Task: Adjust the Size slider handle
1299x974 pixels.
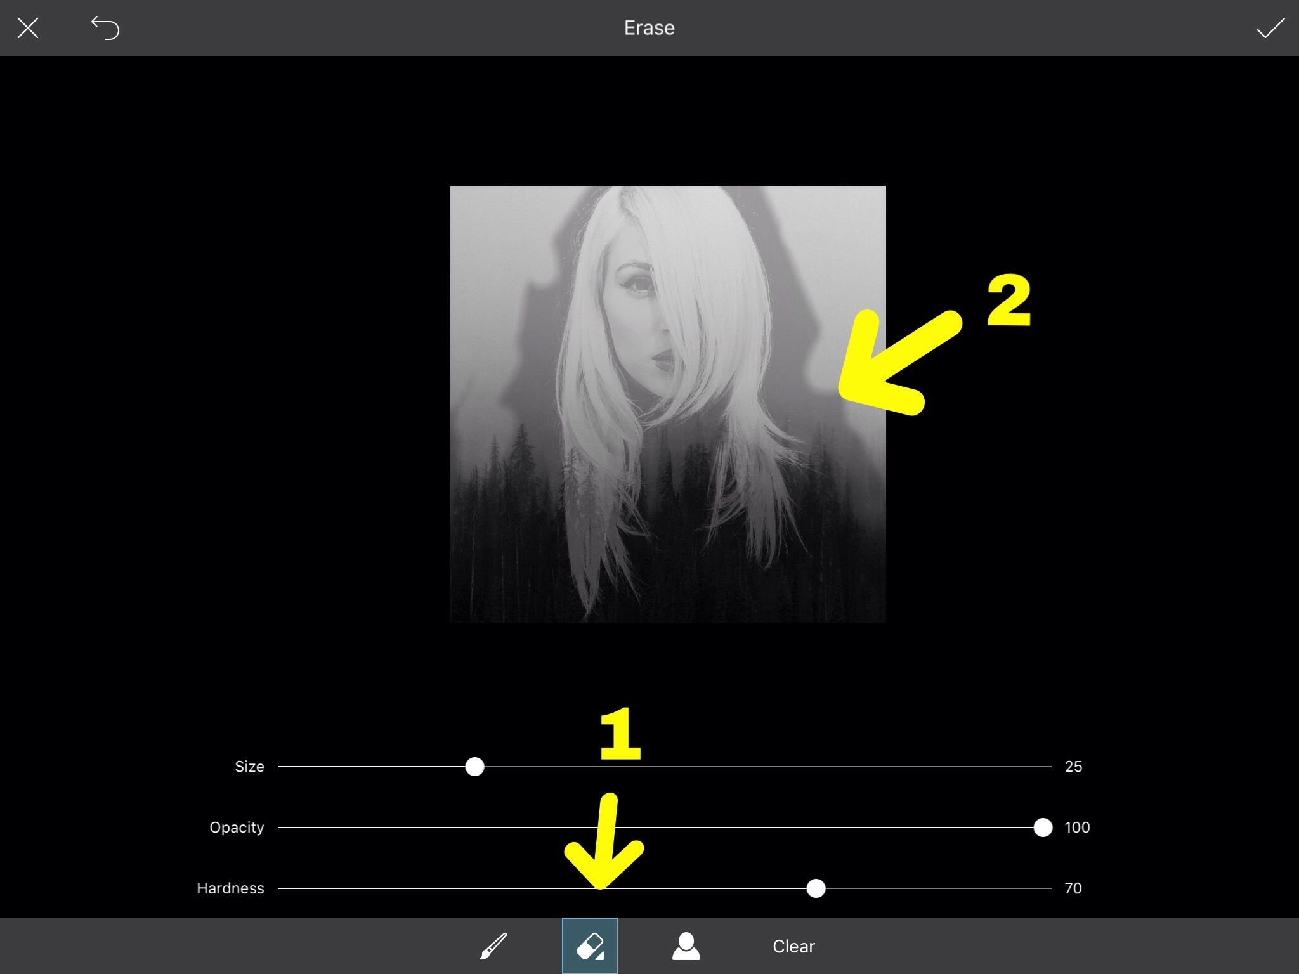Action: coord(474,767)
